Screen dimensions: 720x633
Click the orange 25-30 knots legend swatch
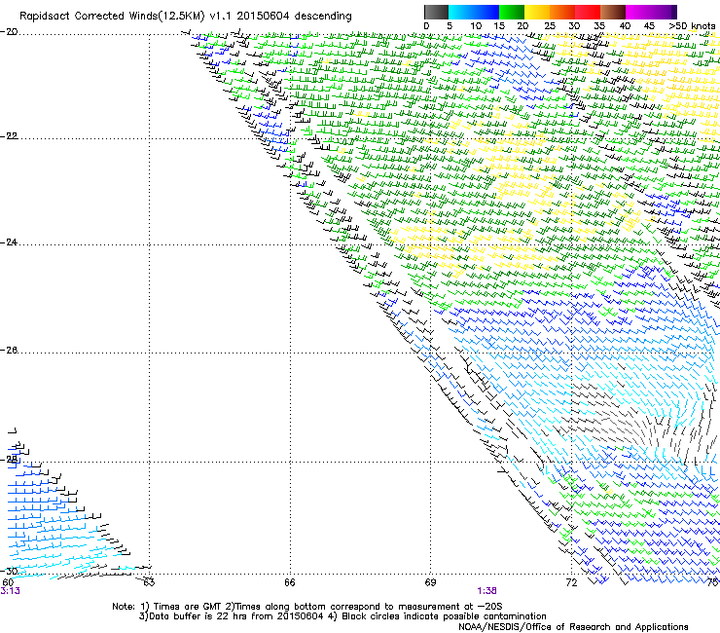562,12
